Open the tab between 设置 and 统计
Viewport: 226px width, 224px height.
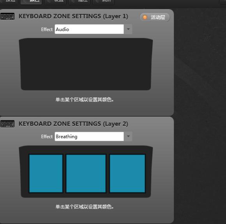[79, 2]
